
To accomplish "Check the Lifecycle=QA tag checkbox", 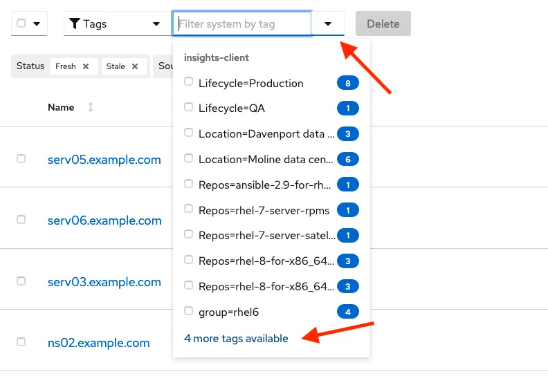I will 189,107.
